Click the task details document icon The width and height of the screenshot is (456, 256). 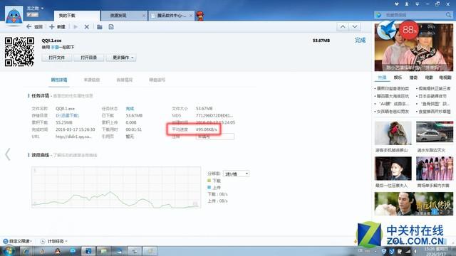coord(111,27)
